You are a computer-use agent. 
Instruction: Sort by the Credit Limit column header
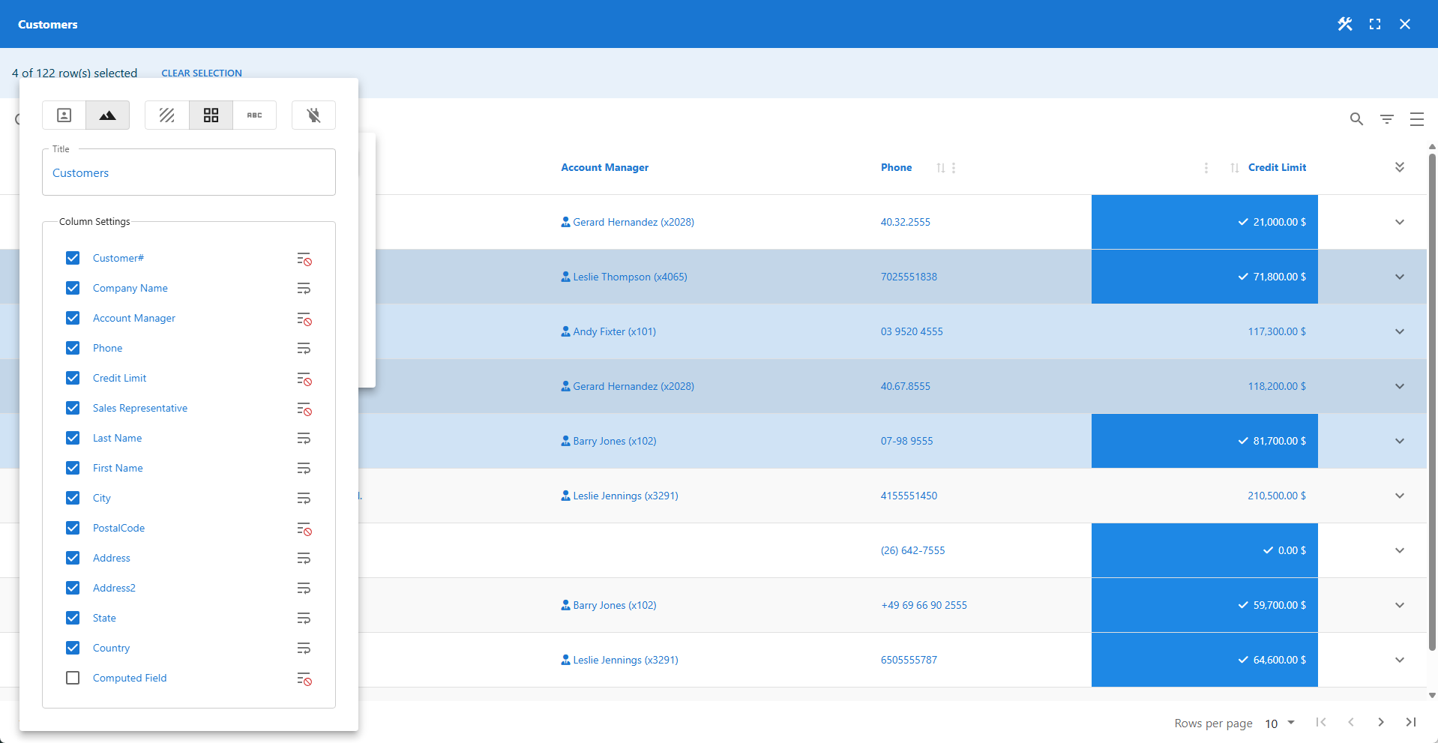[x=1277, y=167]
